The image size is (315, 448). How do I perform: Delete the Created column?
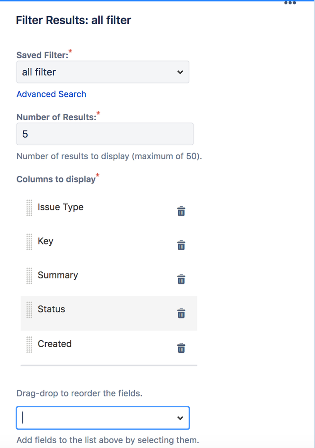coord(181,348)
